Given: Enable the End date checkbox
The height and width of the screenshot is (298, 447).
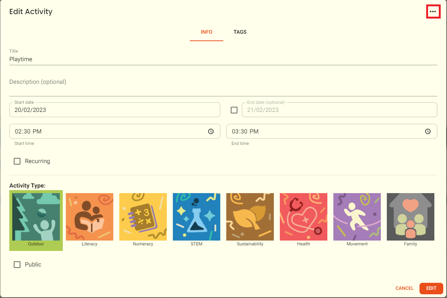Looking at the screenshot, I should [x=234, y=110].
